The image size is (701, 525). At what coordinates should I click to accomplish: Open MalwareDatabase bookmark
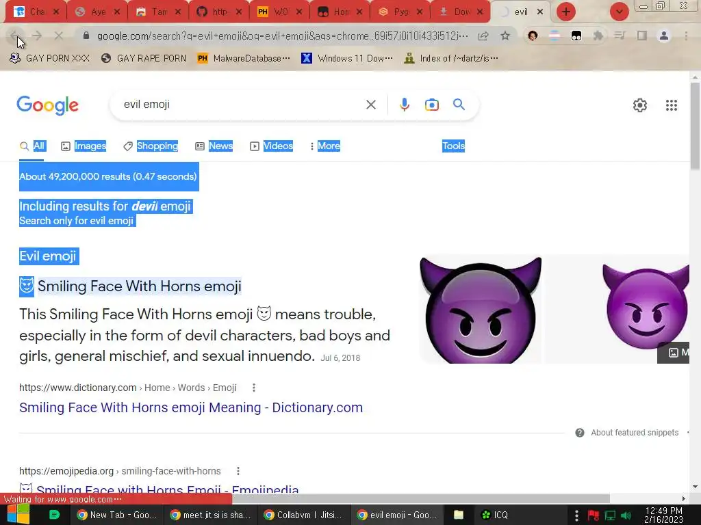coord(244,58)
